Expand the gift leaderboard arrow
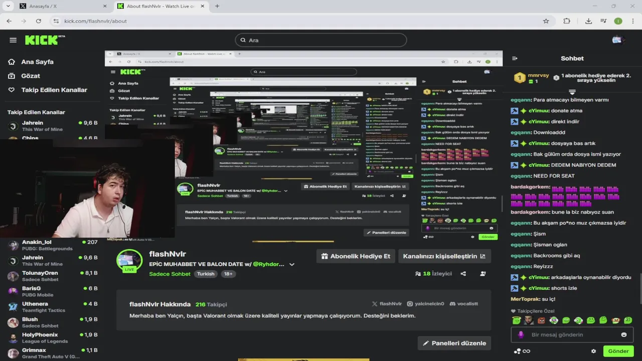 coord(572,92)
